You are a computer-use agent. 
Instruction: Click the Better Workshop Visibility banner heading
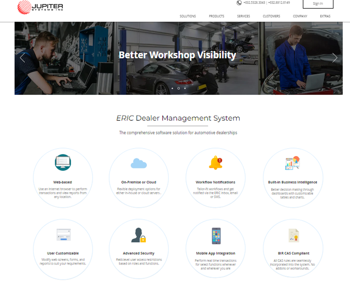[x=177, y=55]
